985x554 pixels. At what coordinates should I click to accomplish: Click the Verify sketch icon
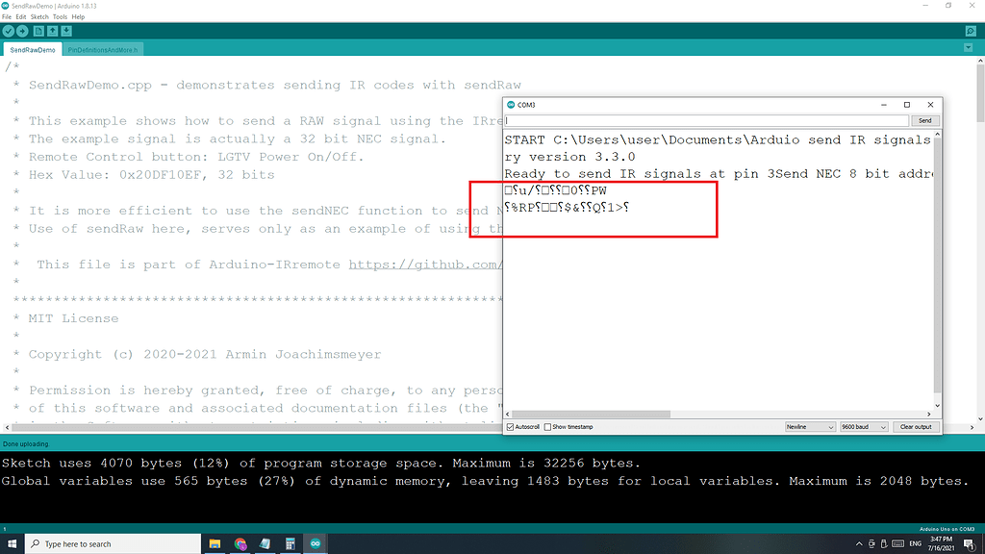click(x=8, y=30)
